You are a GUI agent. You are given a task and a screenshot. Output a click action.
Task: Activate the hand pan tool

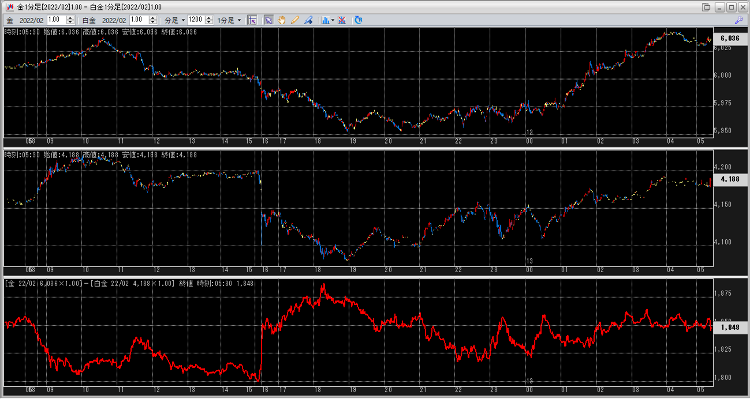tap(282, 20)
